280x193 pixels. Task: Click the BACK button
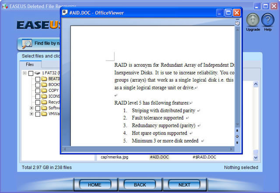(x=140, y=185)
